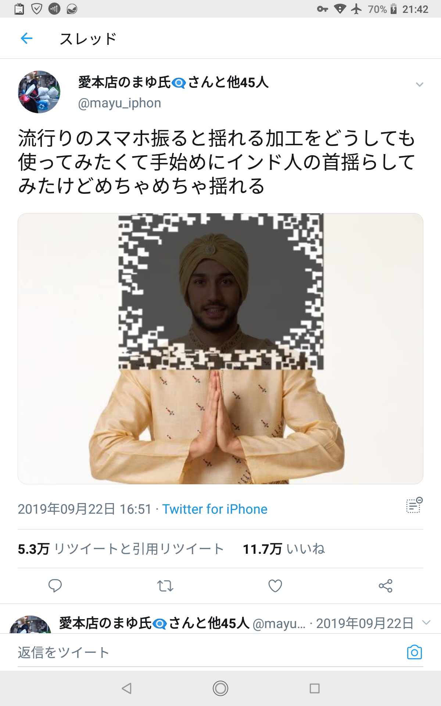The height and width of the screenshot is (706, 441).
Task: Tap the thread reader icon beside timestamp
Action: point(414,505)
